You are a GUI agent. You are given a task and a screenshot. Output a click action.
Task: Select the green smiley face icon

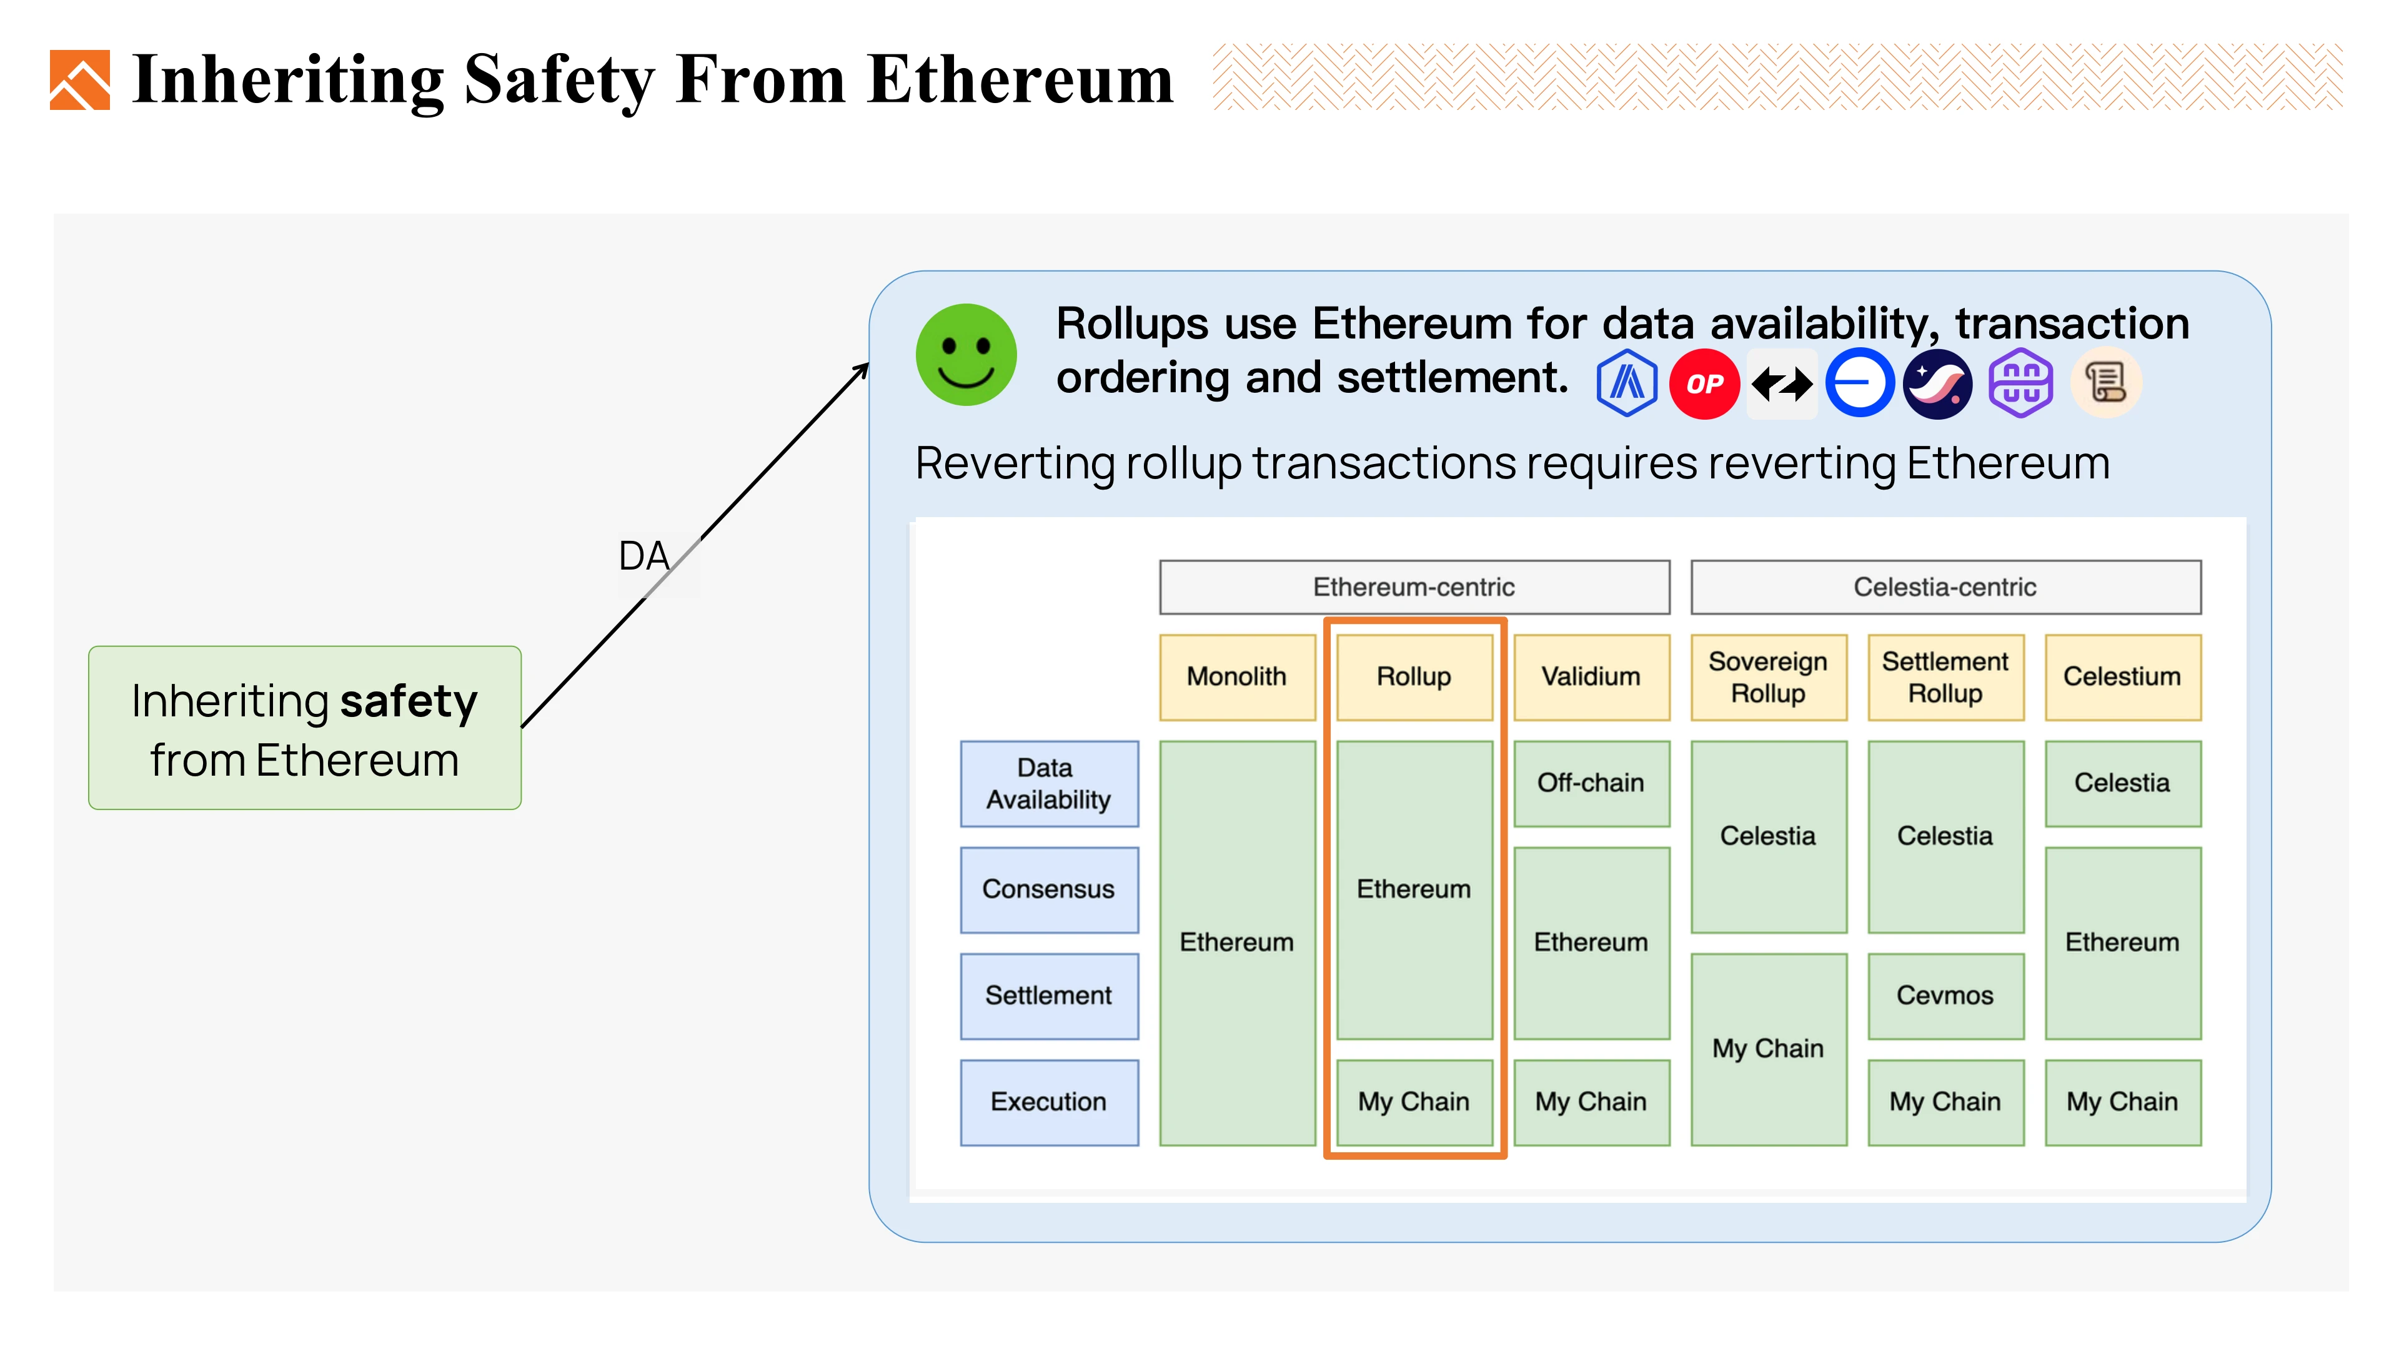pyautogui.click(x=964, y=354)
